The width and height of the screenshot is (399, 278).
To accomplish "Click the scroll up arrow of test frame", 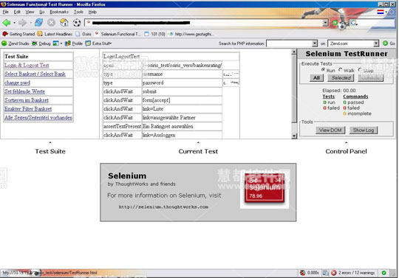I will pos(294,52).
